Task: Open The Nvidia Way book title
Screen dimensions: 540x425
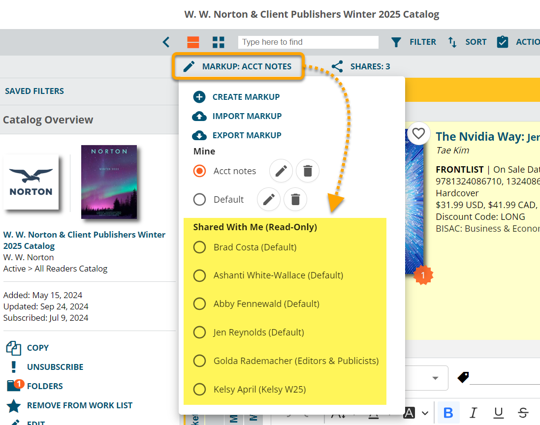Action: (488, 137)
